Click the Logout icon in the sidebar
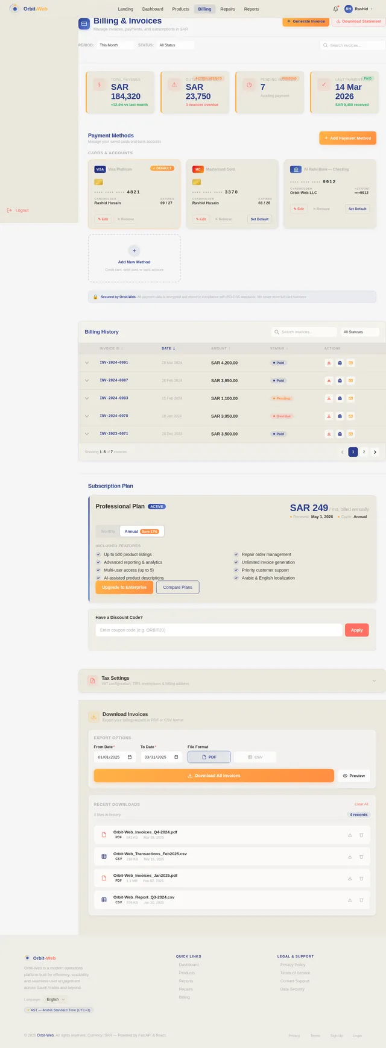 point(9,210)
